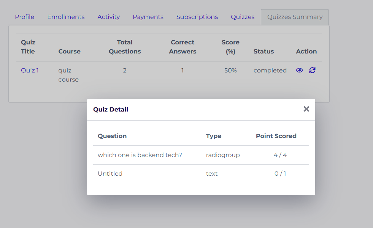Open the Quiz 1 title link
Image resolution: width=373 pixels, height=228 pixels.
click(x=30, y=70)
